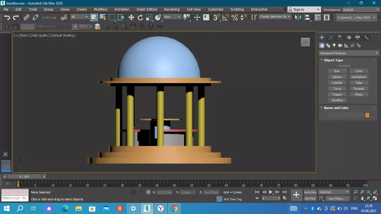Open the Rendering menu
Screen dimensions: 381x214
click(172, 9)
